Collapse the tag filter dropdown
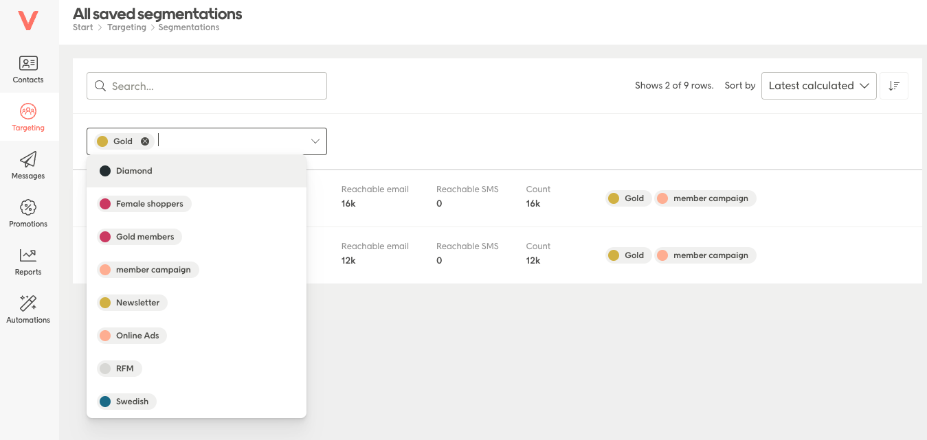This screenshot has width=927, height=440. pos(315,141)
